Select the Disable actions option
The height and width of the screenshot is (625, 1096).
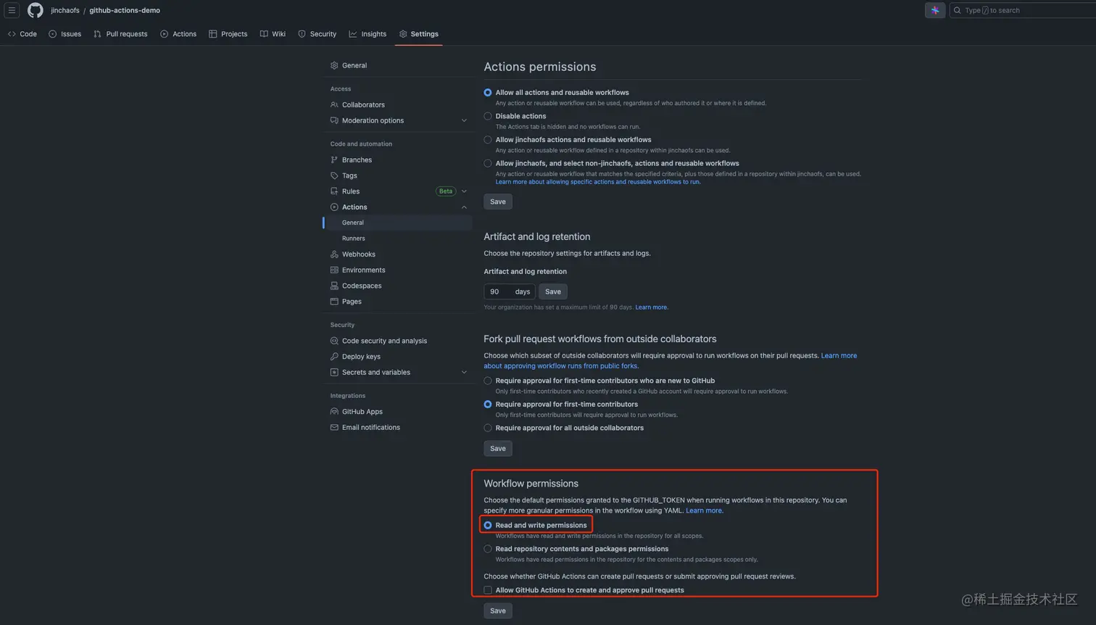[x=488, y=116]
